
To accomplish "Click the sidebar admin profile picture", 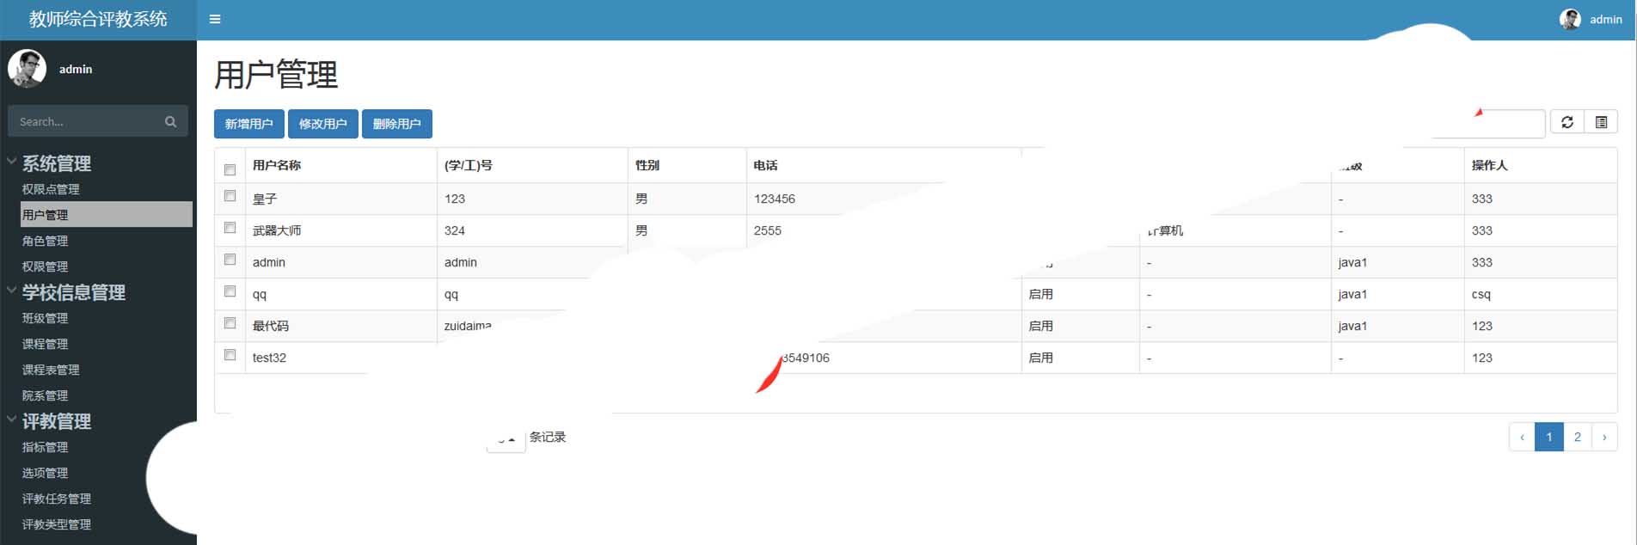I will [27, 69].
